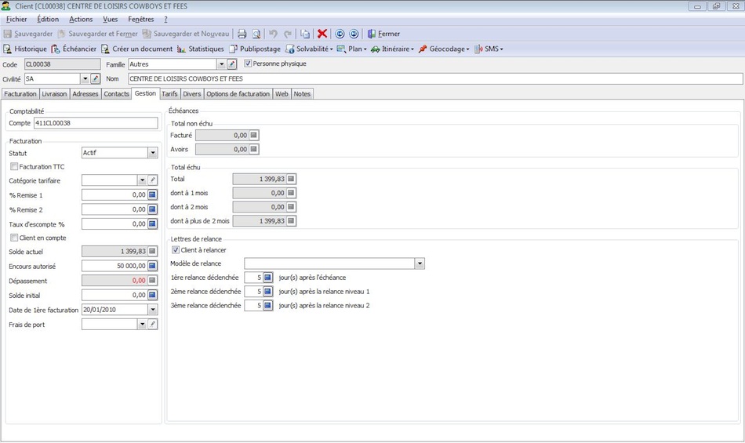Screen dimensions: 745x443
Task: Uncheck Client à relancer
Action: [176, 250]
